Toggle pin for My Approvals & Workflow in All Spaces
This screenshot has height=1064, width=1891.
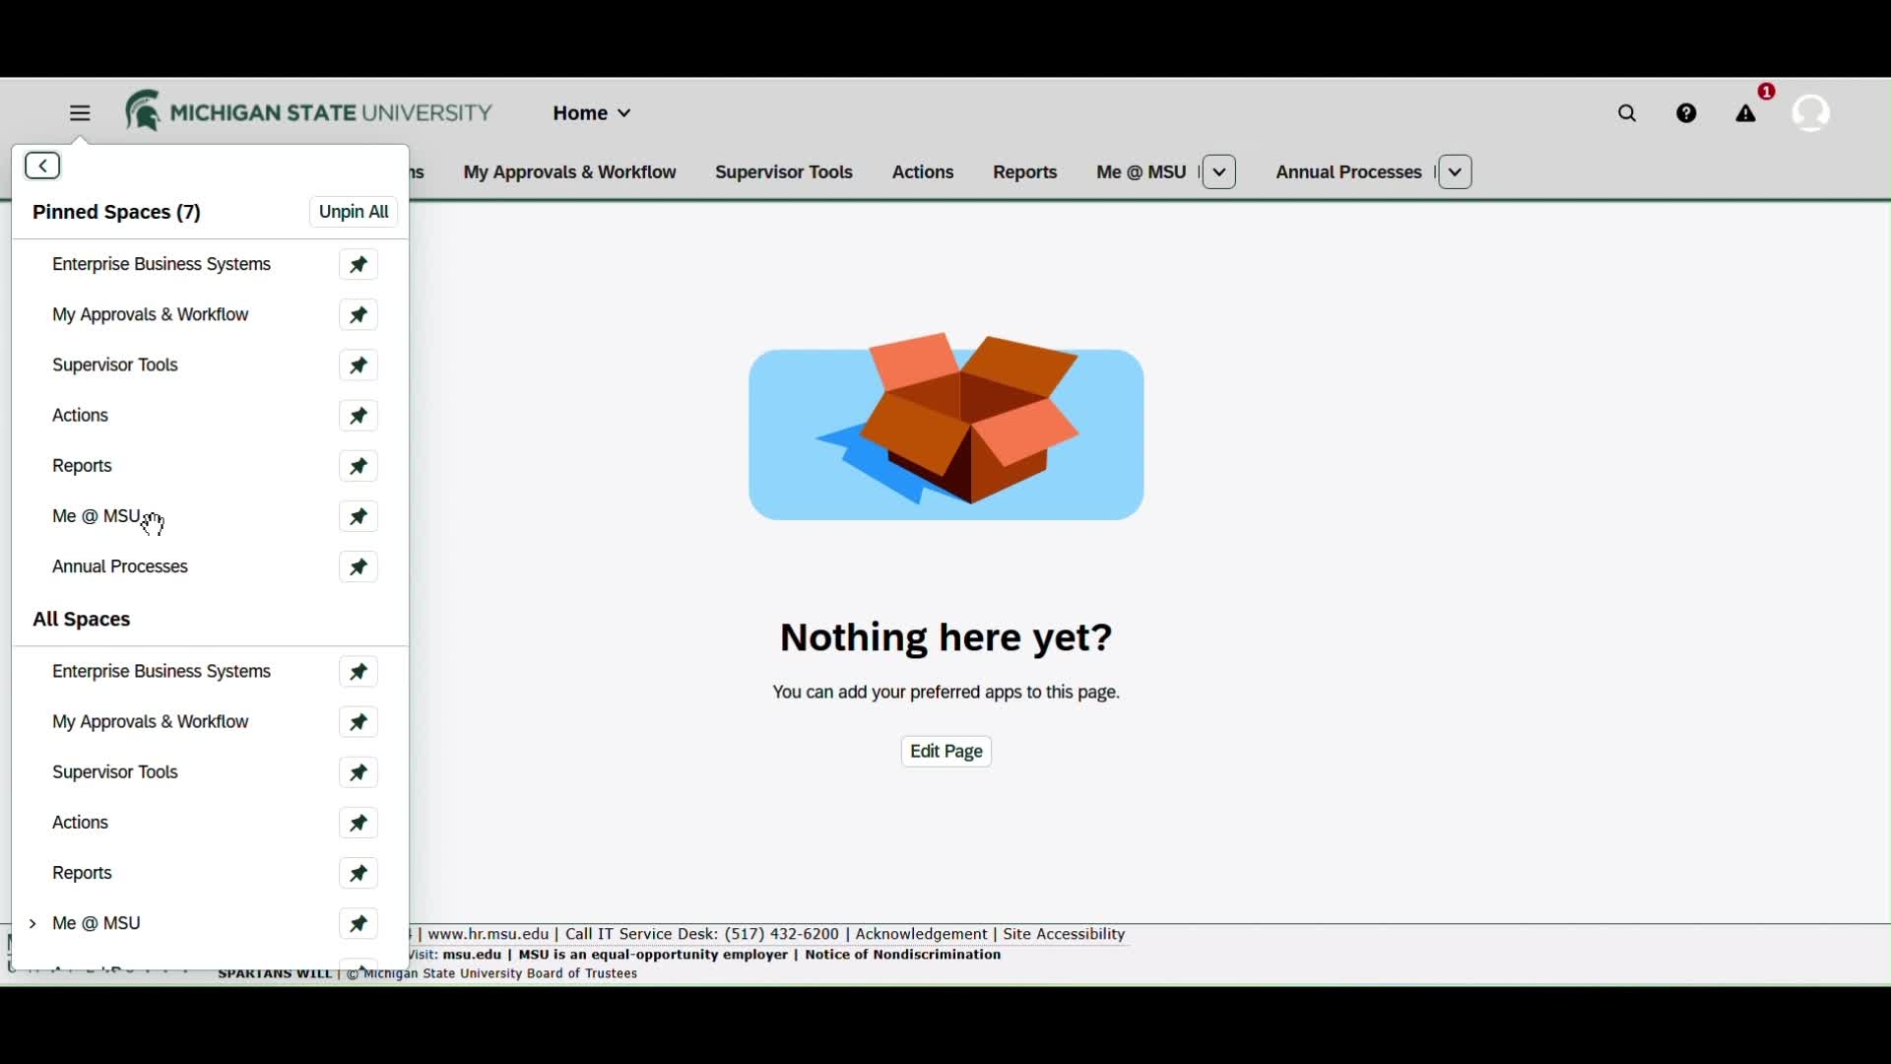(359, 724)
